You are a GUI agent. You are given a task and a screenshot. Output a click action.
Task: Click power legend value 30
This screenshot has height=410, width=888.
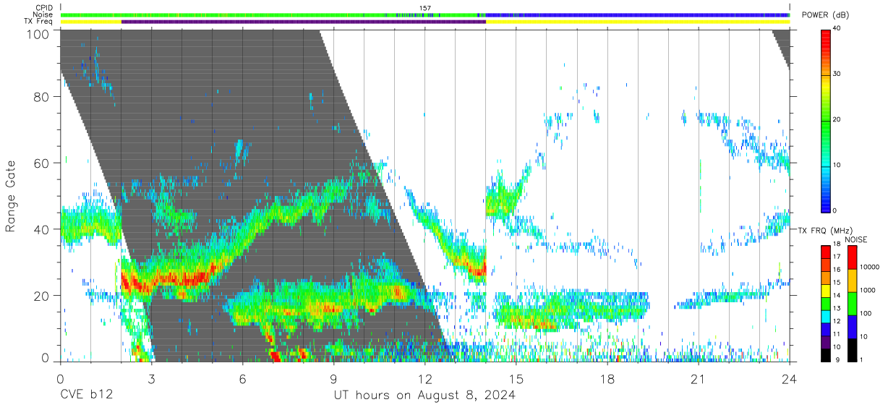click(837, 74)
